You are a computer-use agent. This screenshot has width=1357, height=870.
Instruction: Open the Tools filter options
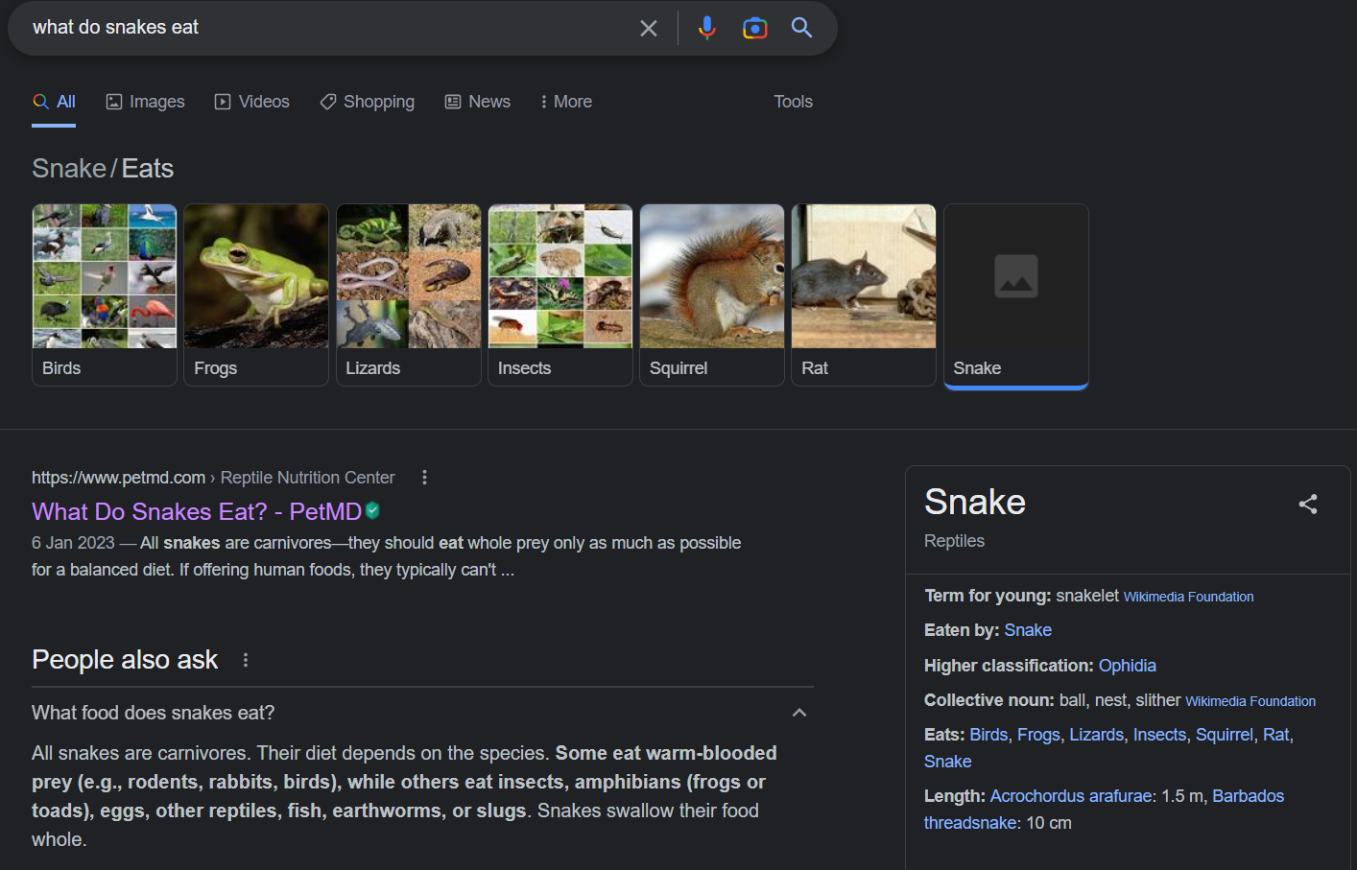coord(793,102)
